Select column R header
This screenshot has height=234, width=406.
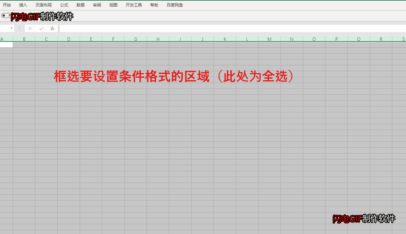(x=381, y=39)
